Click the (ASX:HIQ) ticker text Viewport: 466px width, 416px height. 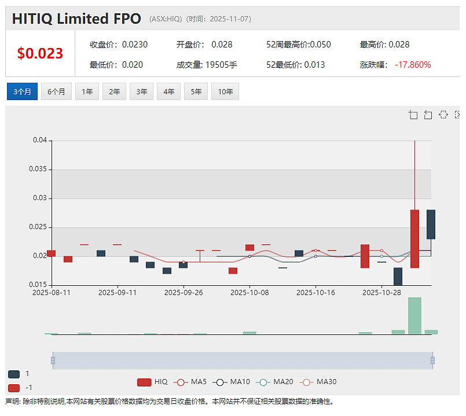pyautogui.click(x=166, y=19)
